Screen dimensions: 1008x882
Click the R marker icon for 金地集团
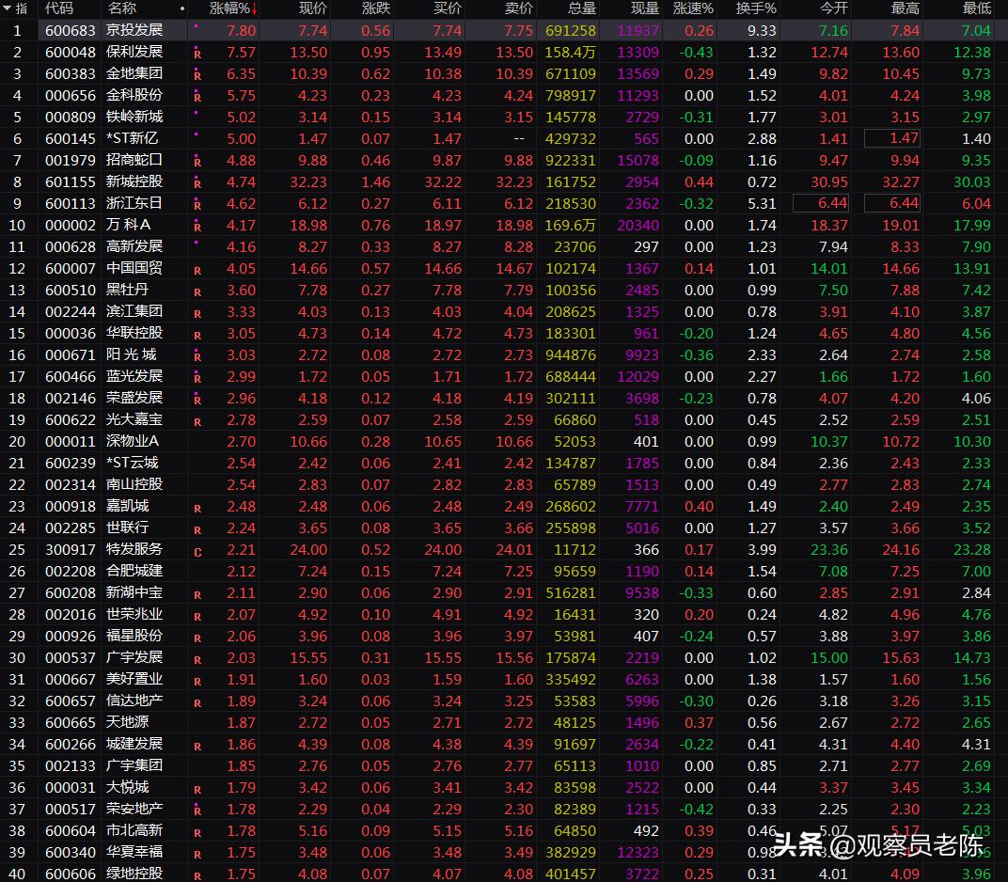click(x=197, y=74)
